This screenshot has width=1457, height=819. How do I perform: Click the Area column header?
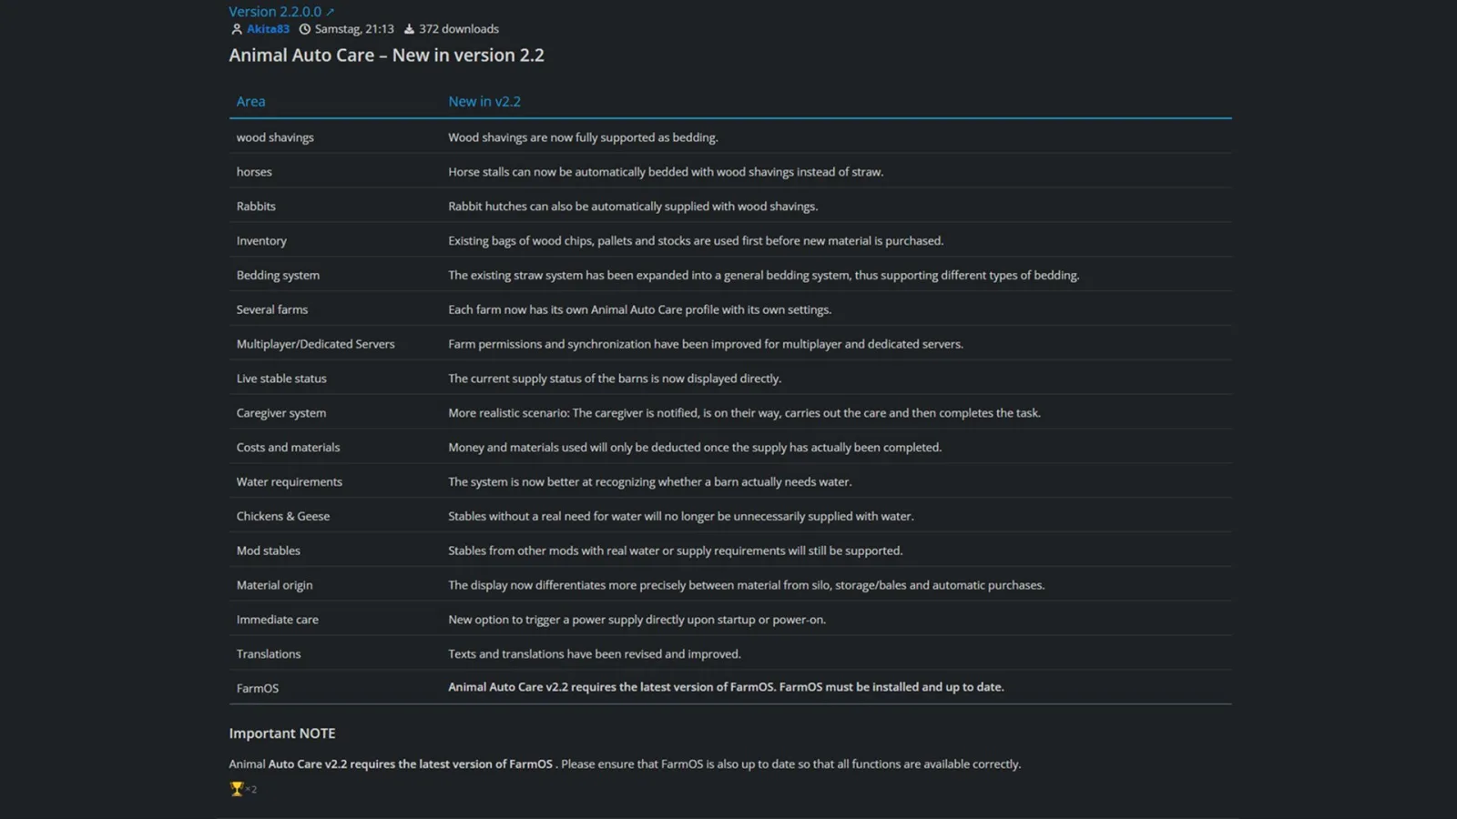[x=250, y=102]
